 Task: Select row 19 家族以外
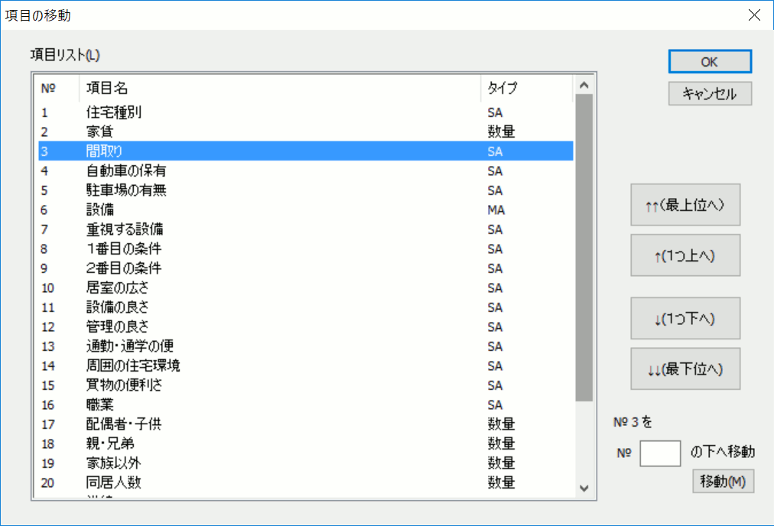306,463
